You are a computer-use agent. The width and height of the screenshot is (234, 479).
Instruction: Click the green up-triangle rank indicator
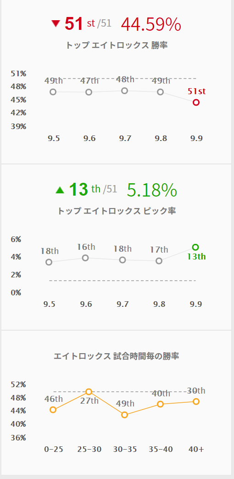pos(60,190)
